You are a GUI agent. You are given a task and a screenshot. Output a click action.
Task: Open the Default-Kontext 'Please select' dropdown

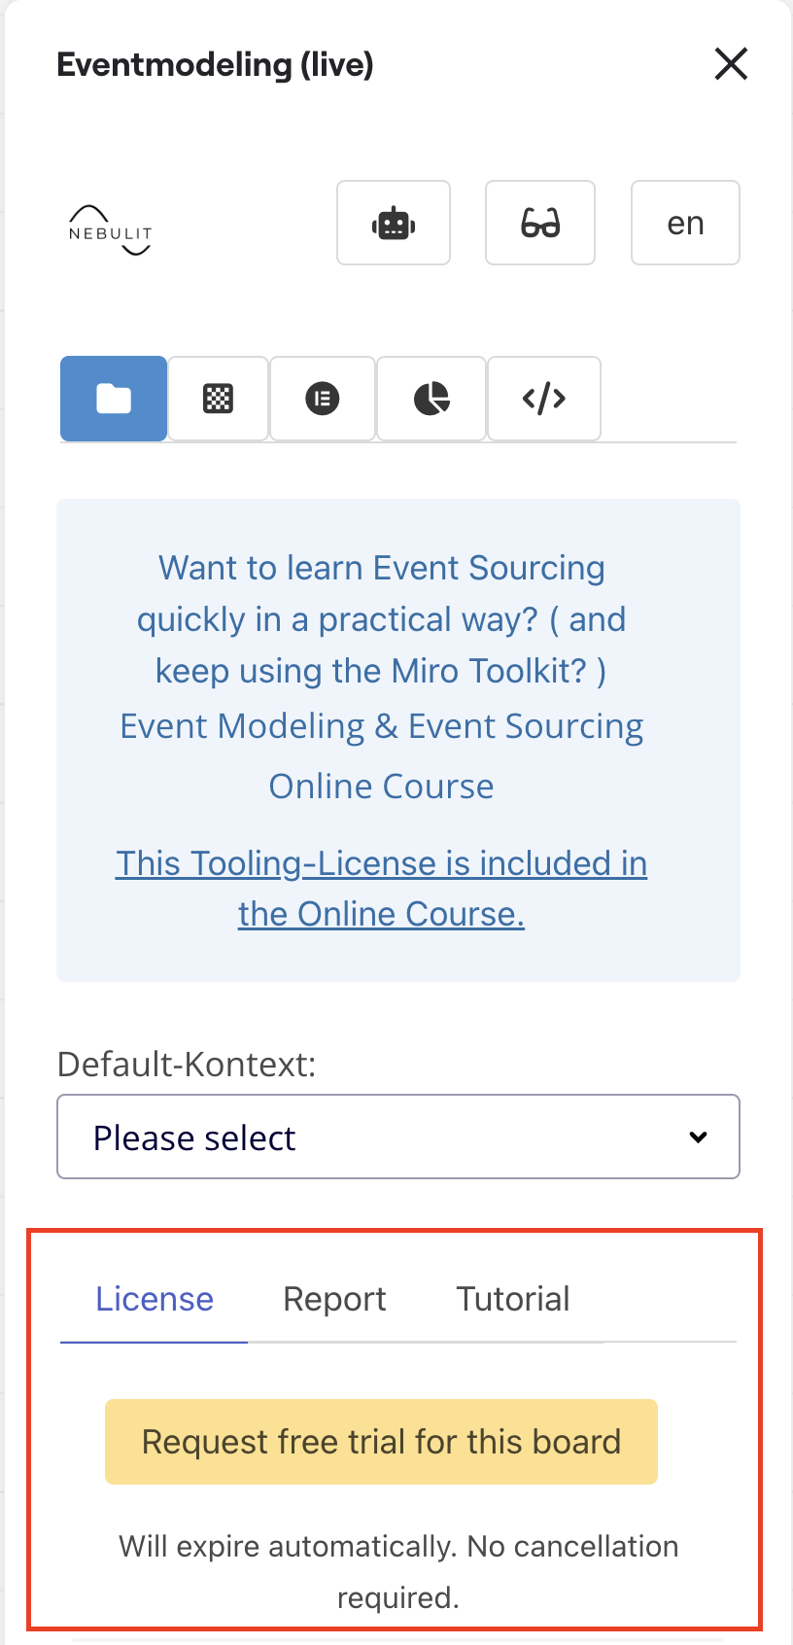tap(398, 1137)
